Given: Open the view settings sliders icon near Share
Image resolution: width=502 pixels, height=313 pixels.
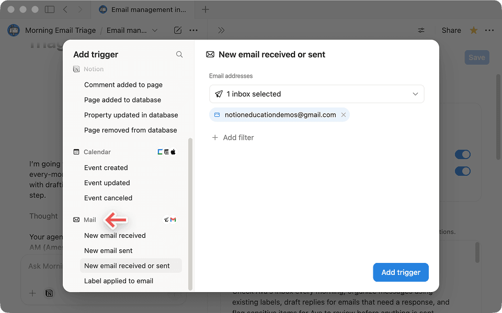Looking at the screenshot, I should (x=421, y=30).
